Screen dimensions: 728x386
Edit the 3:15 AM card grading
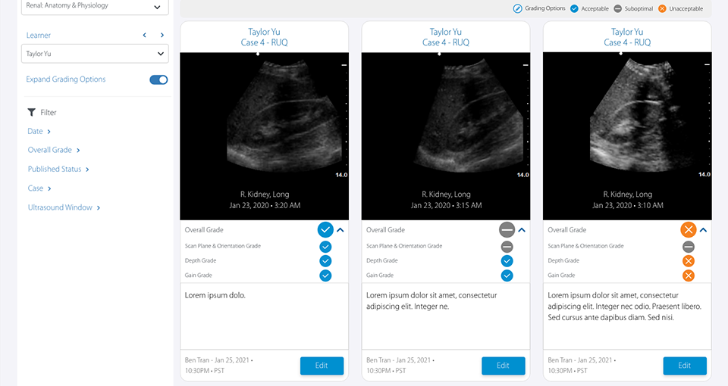504,366
